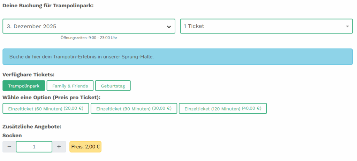Click the Zusätzliche Angebote heading

point(32,127)
